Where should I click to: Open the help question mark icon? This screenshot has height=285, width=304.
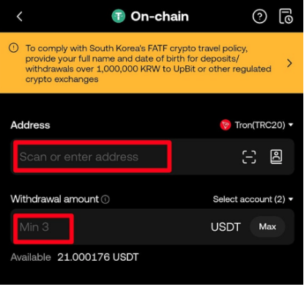pyautogui.click(x=259, y=16)
